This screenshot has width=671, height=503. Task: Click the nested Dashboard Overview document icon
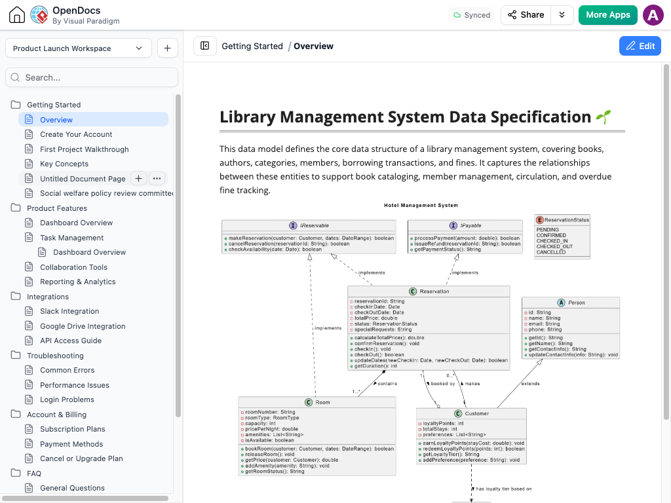pyautogui.click(x=42, y=252)
